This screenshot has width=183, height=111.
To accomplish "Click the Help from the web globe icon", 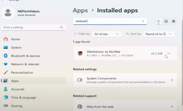I will (80, 107).
